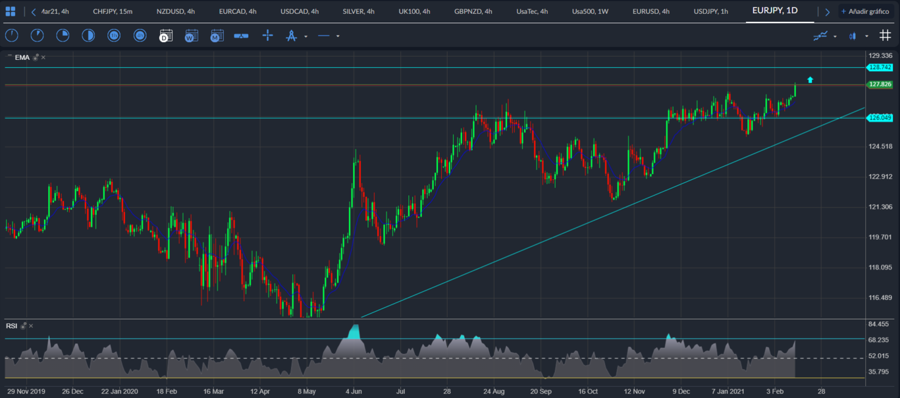Screen dimensions: 900x398
Task: Expand the indicators dropdown arrow
Action: tap(835, 36)
